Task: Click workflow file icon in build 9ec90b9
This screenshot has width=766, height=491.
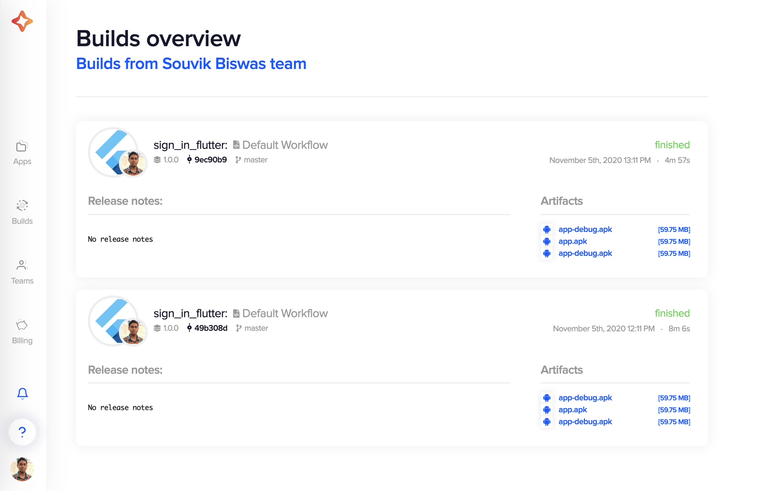Action: [x=236, y=145]
